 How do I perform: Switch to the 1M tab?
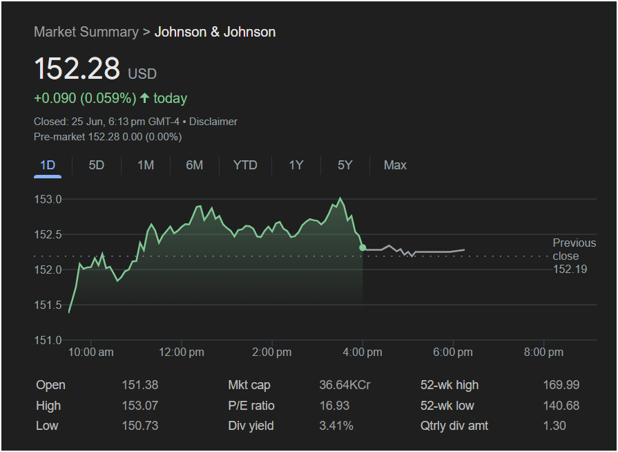coord(146,165)
